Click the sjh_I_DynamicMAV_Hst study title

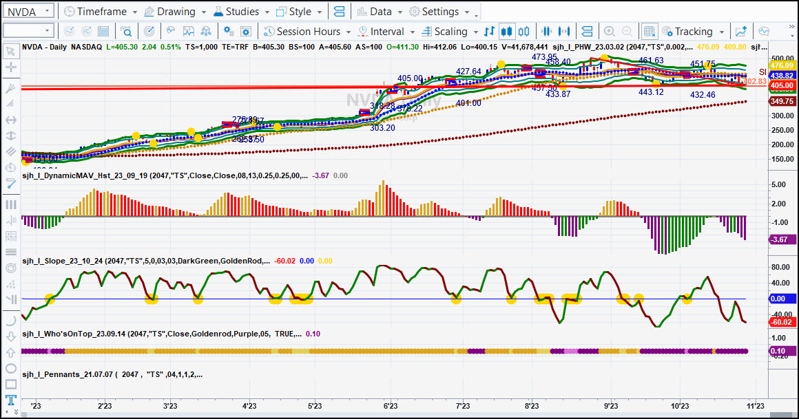[164, 175]
